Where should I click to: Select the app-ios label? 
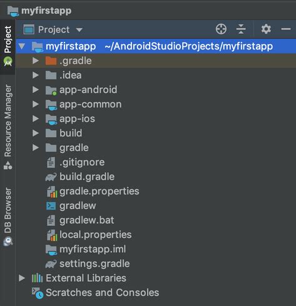(x=77, y=119)
